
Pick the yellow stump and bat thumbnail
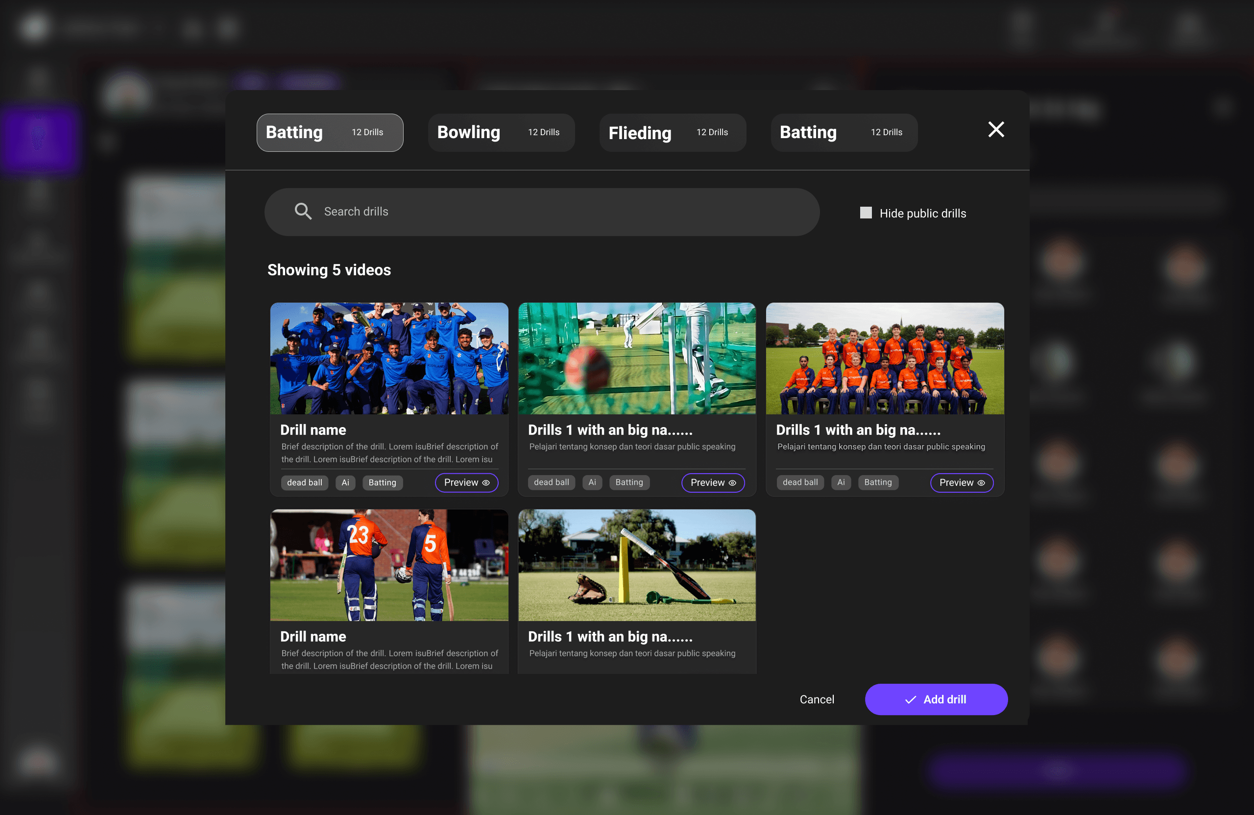coord(637,565)
